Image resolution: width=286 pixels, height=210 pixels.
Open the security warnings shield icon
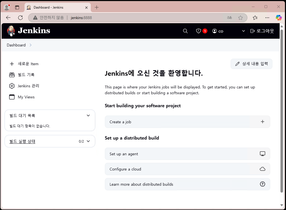[x=199, y=31]
